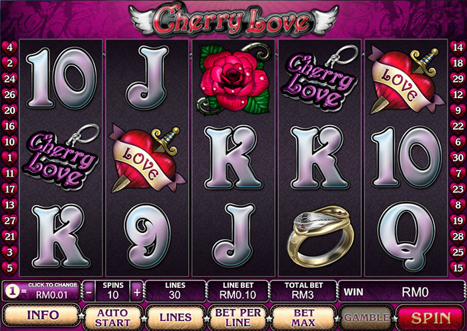The width and height of the screenshot is (467, 331).
Task: Start auto play with AUTO START
Action: pos(113,318)
